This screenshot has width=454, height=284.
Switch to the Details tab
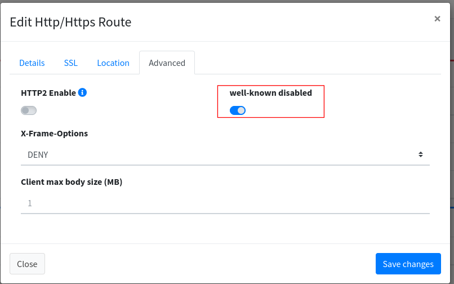[32, 63]
